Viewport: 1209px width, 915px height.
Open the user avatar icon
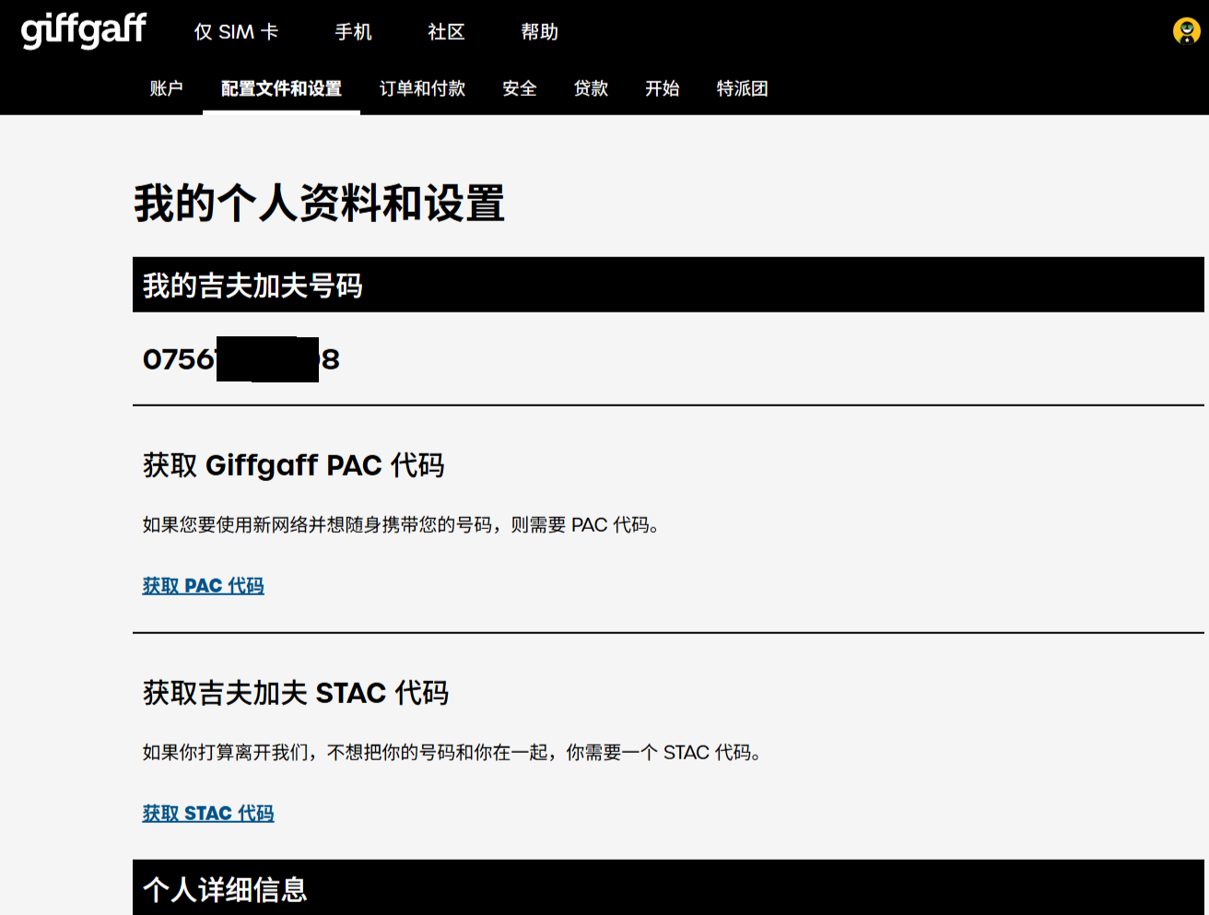click(1186, 31)
